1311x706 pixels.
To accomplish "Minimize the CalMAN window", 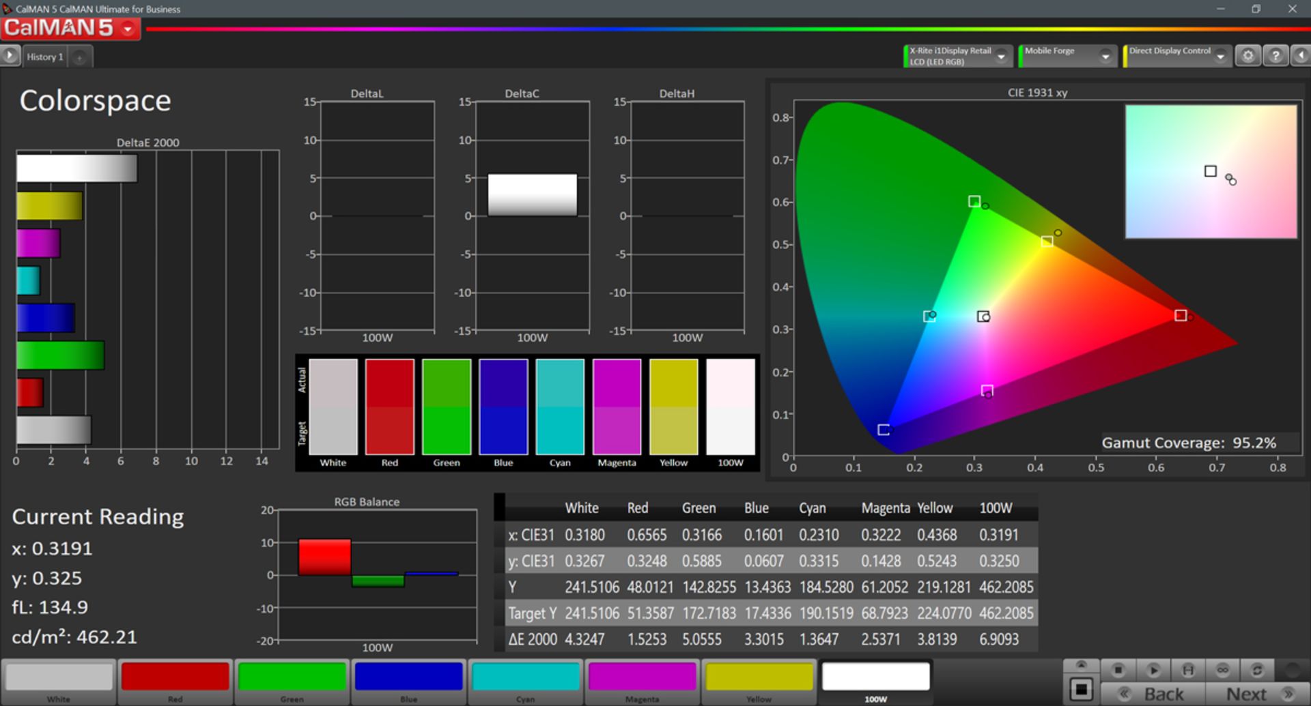I will [1220, 9].
